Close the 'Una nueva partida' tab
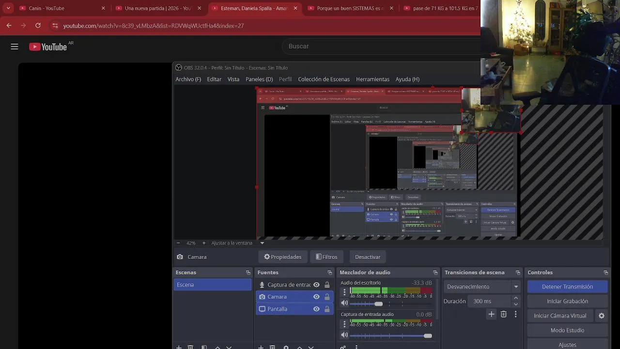Viewport: 620px width, 349px height. [x=199, y=8]
